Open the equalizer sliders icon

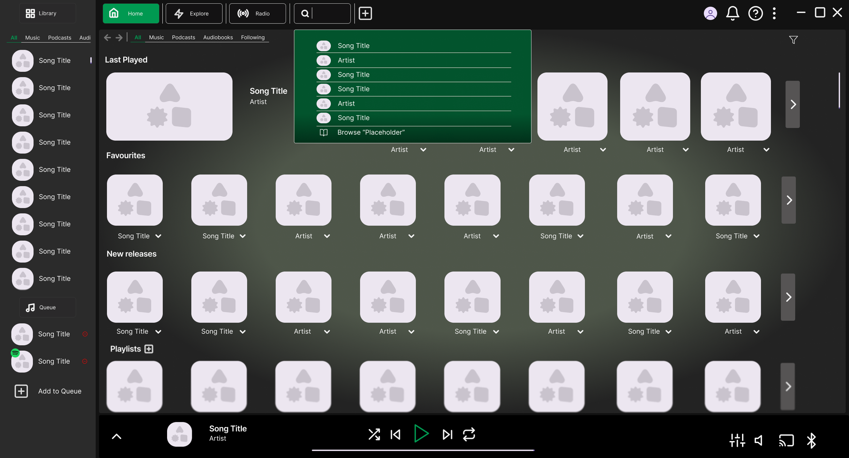(x=737, y=441)
